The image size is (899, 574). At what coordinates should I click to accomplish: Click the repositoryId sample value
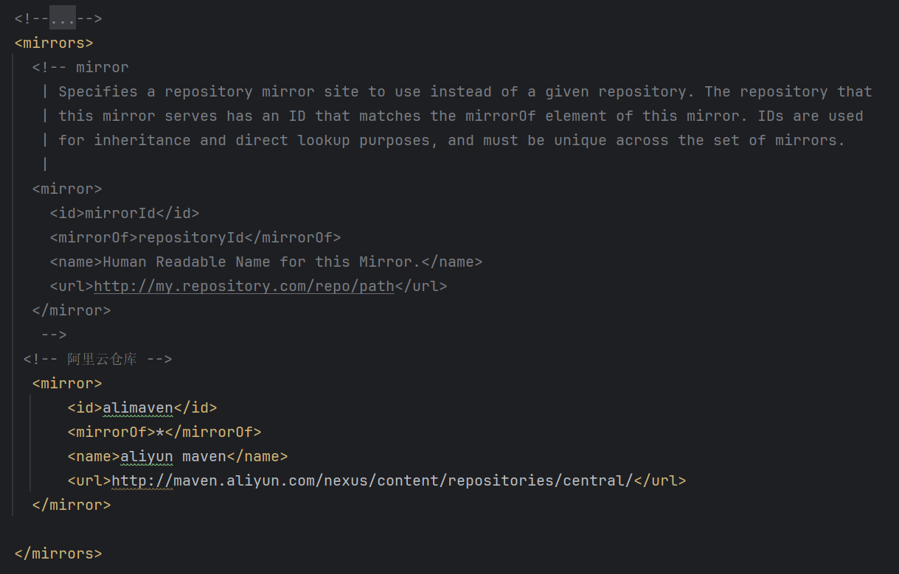(x=191, y=237)
